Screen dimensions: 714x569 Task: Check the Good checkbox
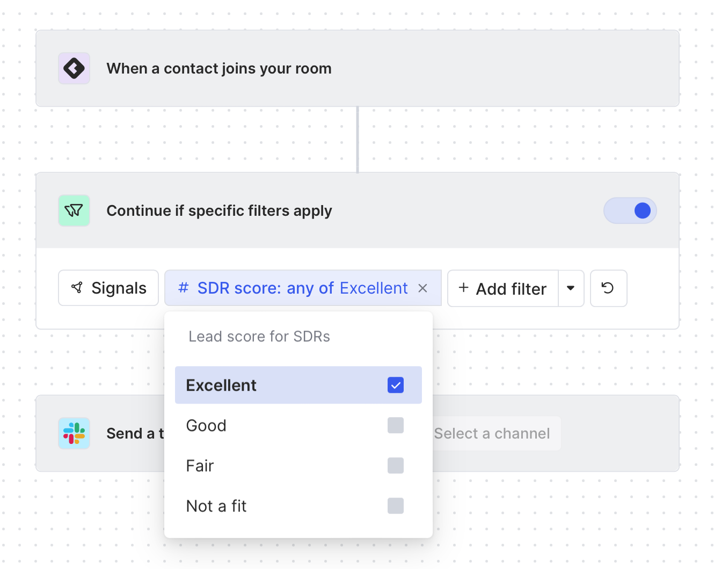(x=396, y=425)
